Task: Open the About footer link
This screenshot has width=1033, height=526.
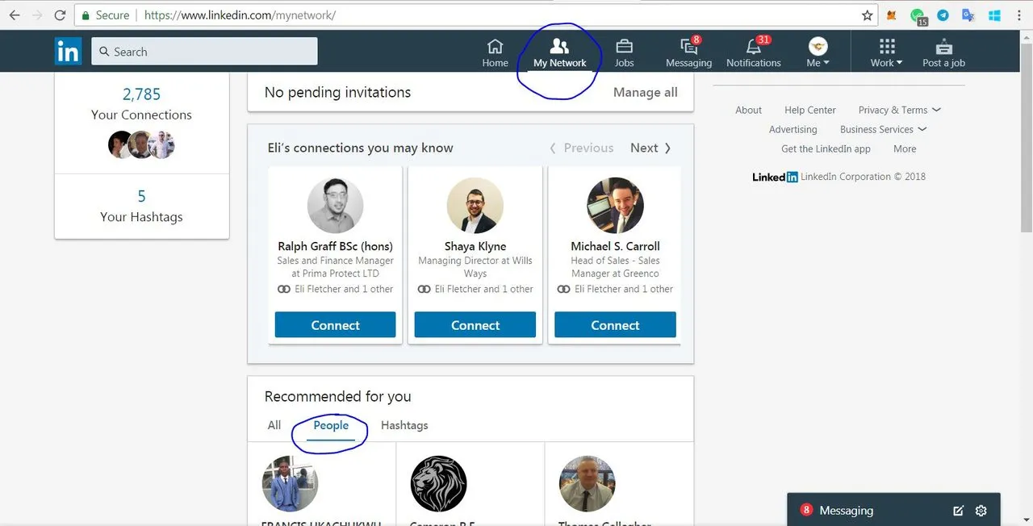Action: click(748, 110)
